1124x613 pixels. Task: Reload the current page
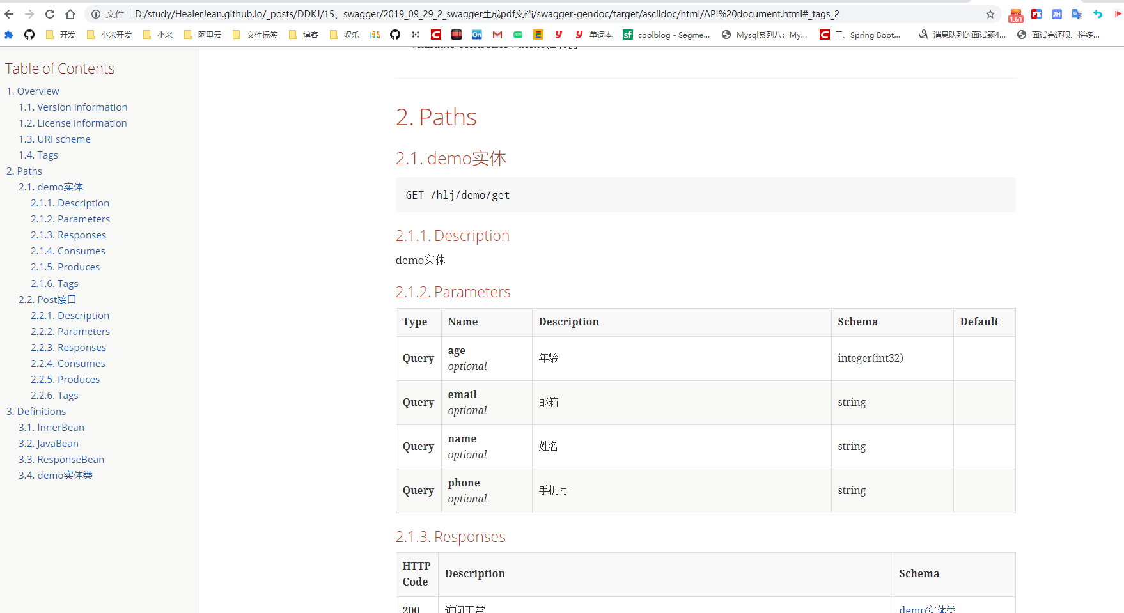point(50,14)
